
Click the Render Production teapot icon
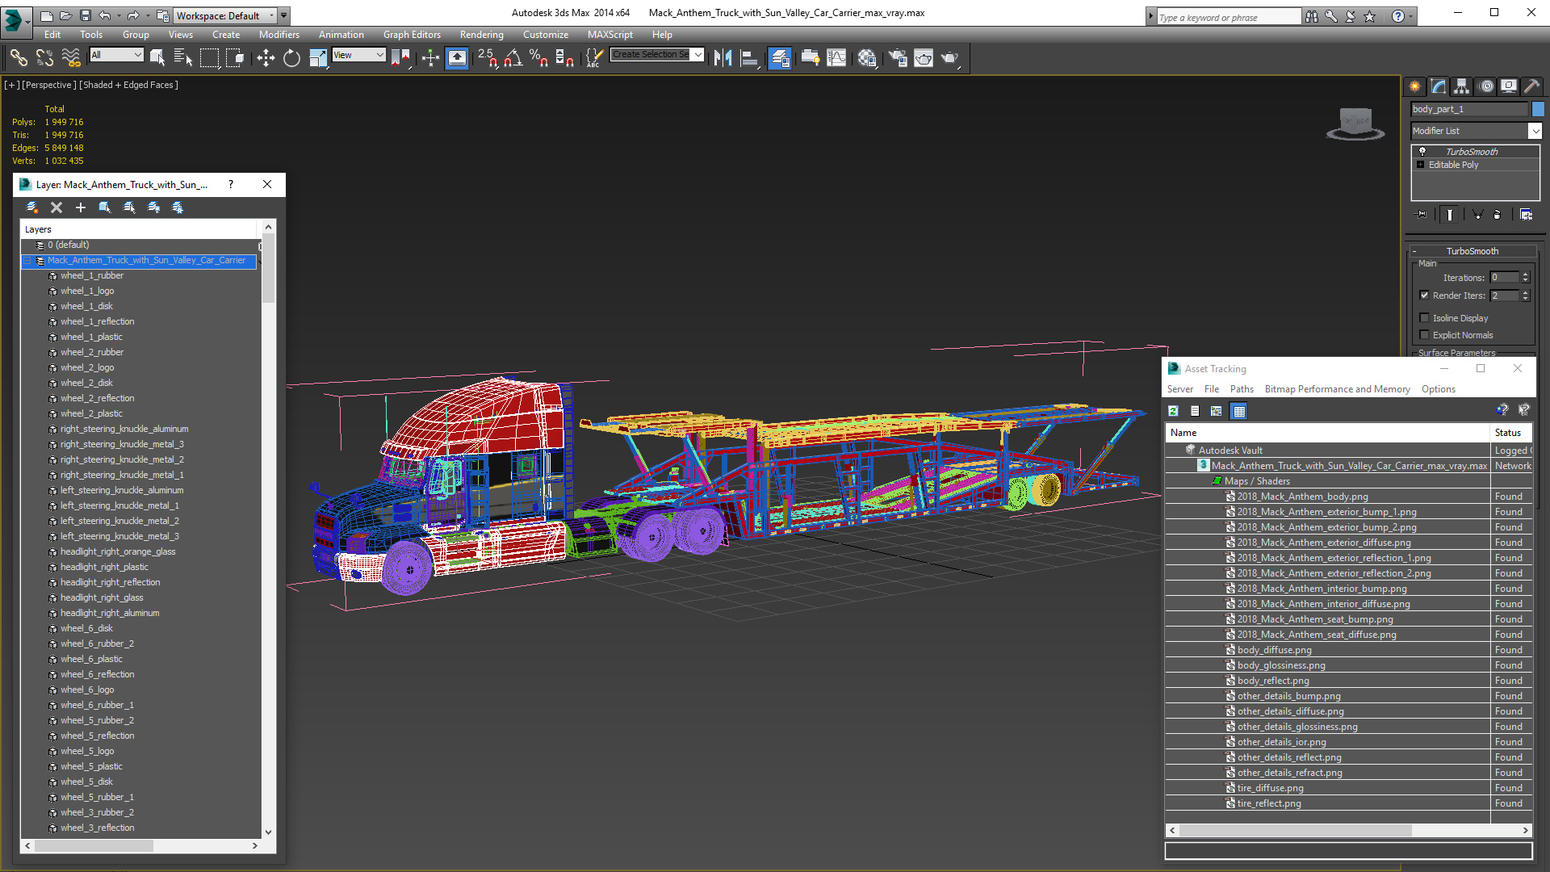point(949,57)
